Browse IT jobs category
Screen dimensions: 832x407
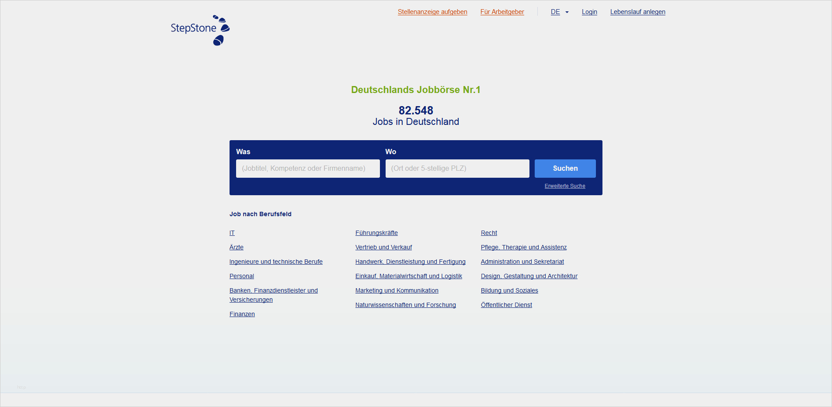(232, 233)
